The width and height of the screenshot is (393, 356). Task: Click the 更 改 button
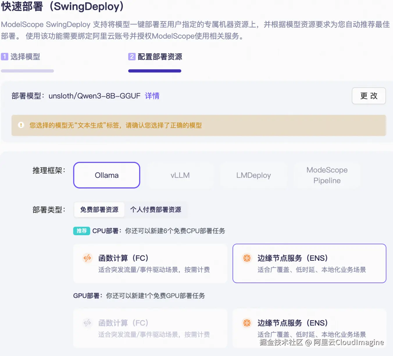369,96
